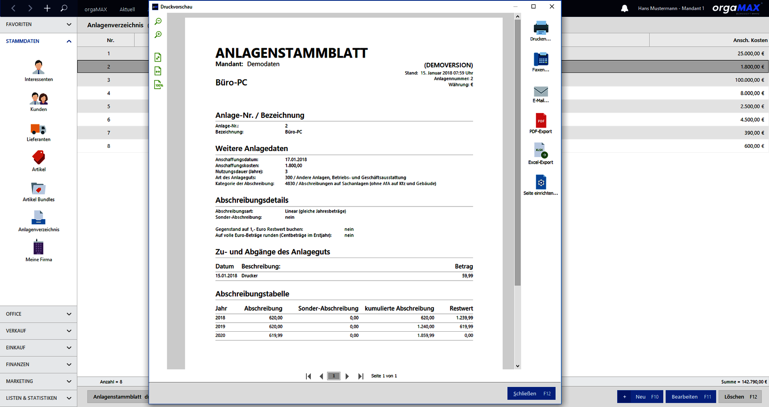
Task: Zoom in on the print preview
Action: click(x=158, y=35)
